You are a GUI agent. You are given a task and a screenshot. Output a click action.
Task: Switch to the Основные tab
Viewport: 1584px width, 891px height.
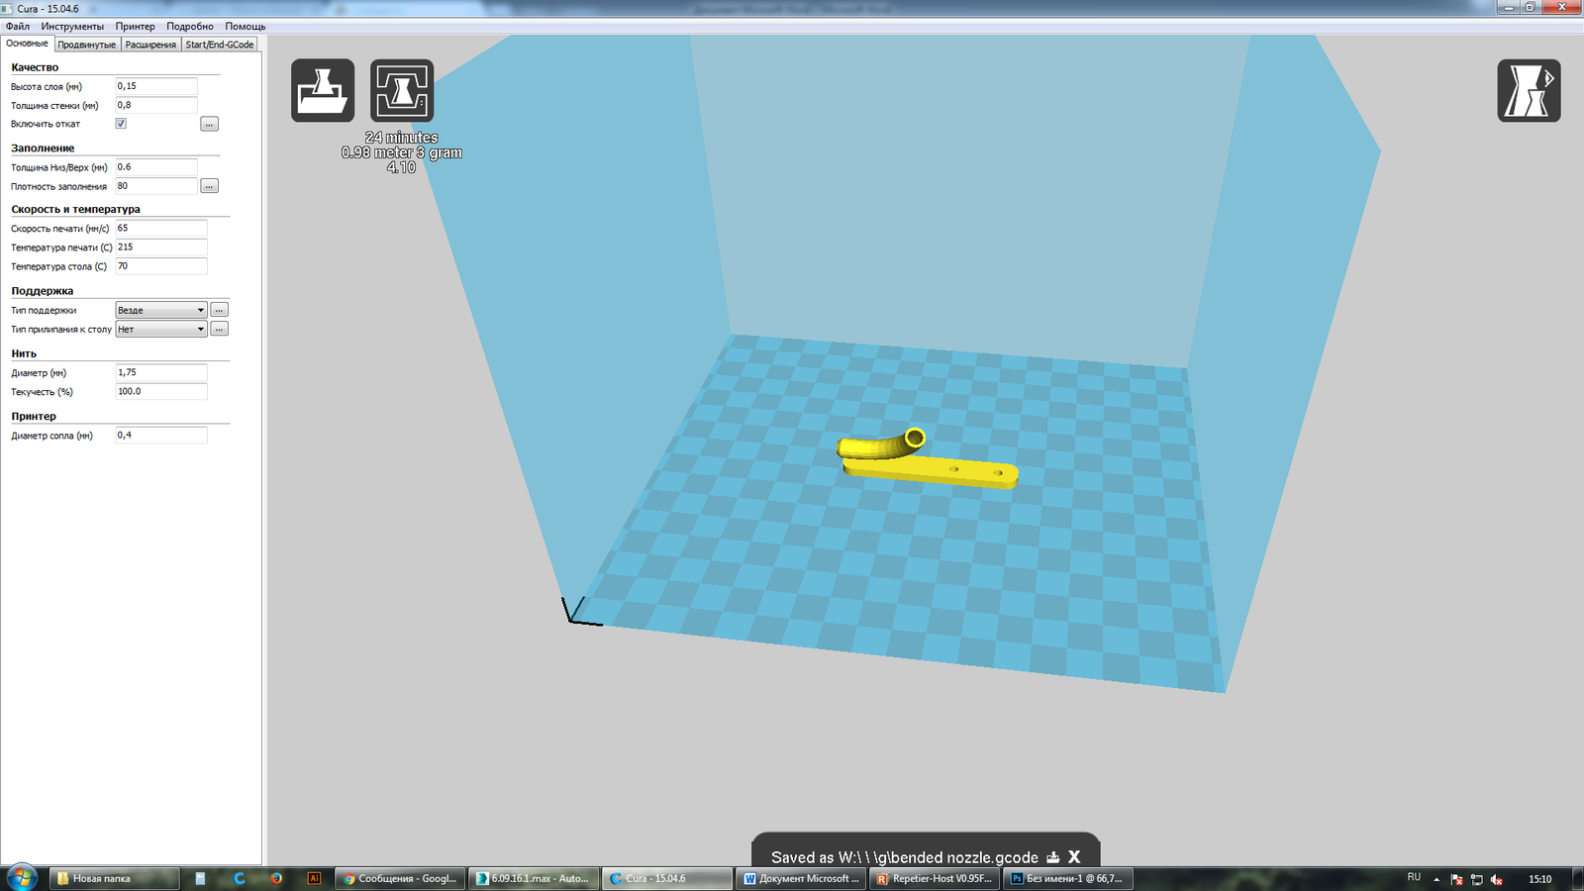[27, 44]
